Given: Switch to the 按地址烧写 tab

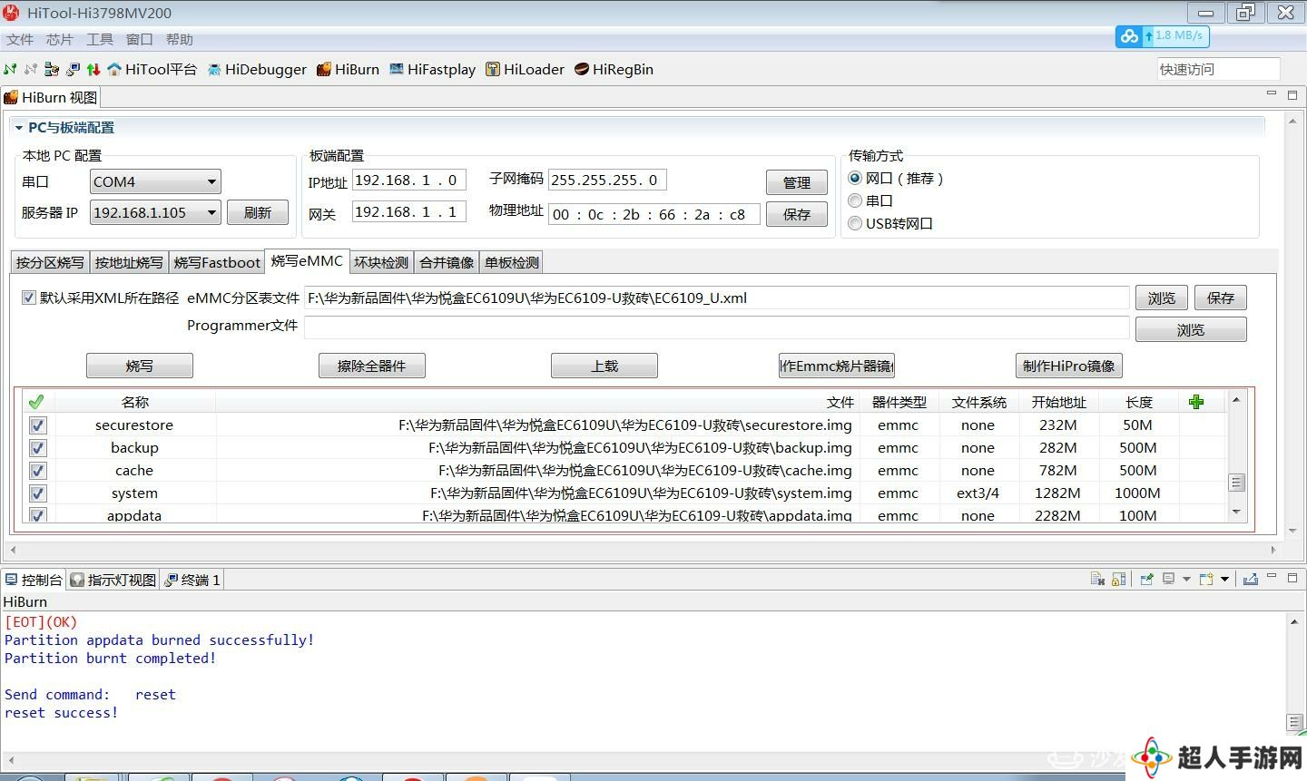Looking at the screenshot, I should 129,262.
